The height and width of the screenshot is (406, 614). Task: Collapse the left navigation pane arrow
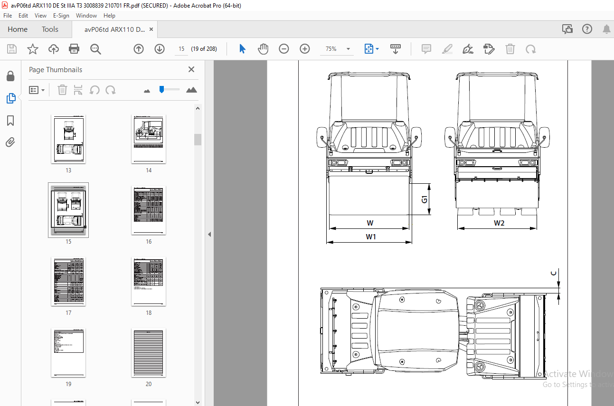tap(209, 234)
